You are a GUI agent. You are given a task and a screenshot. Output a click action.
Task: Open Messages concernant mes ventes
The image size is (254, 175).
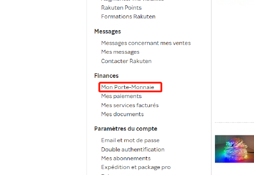[x=146, y=43]
